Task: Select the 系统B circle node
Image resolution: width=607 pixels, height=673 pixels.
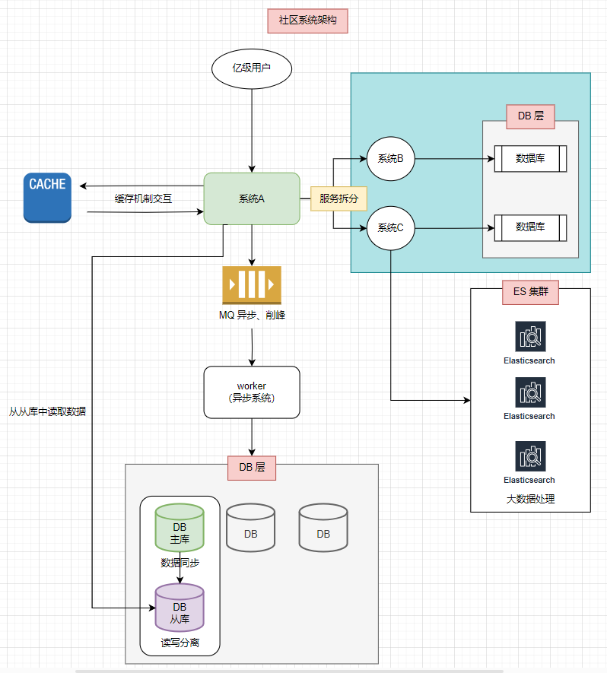Action: coord(391,159)
